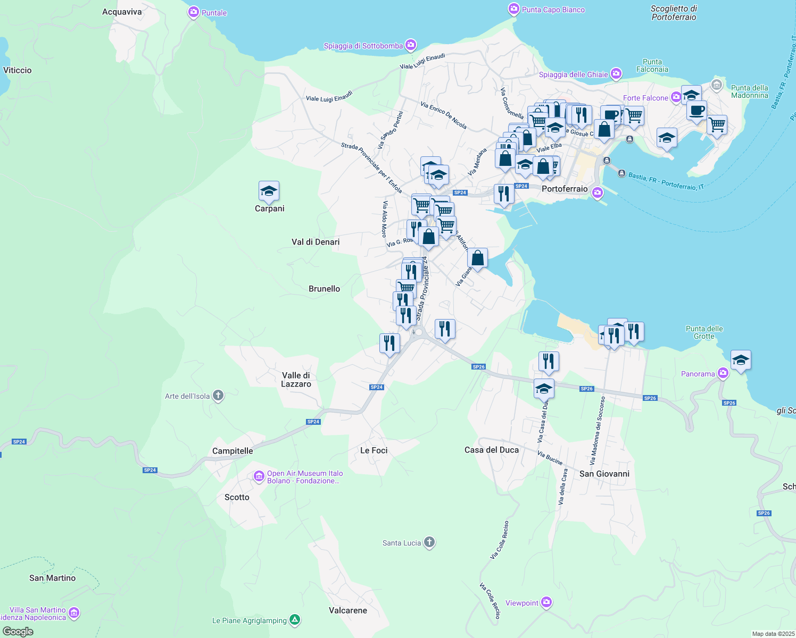Viewport: 796px width, 638px height.
Task: Open the campground icon at Le Piane Agriglamping
Action: [x=295, y=619]
